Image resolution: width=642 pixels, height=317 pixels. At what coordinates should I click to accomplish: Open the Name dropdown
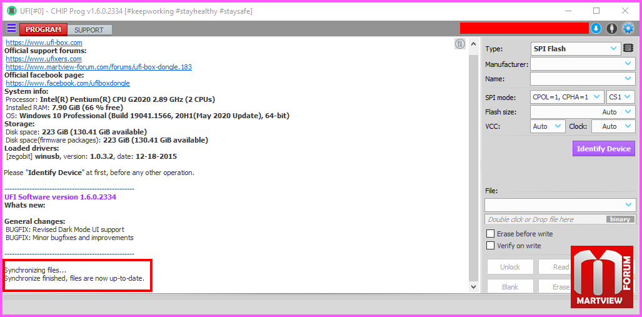tap(583, 78)
